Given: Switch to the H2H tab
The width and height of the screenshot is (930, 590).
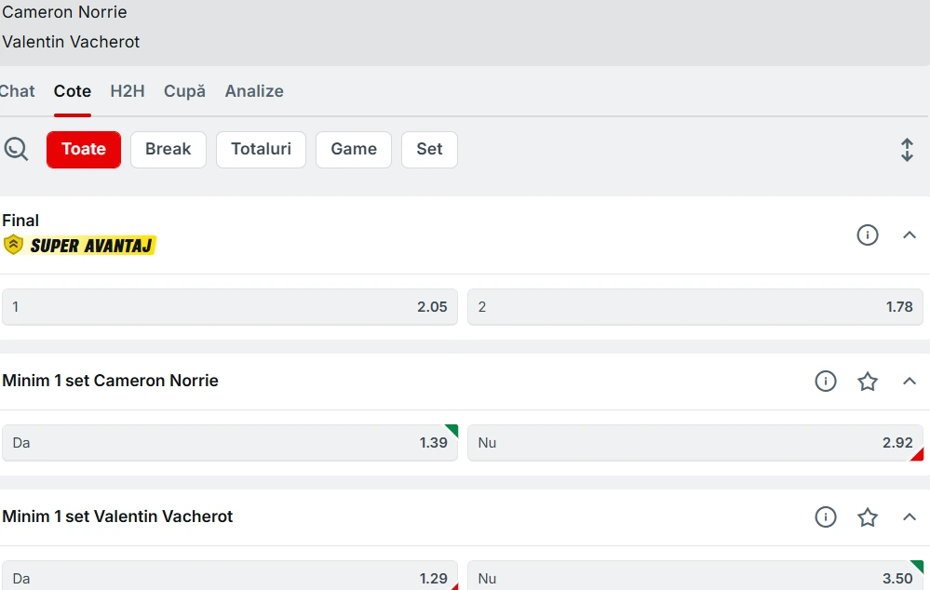Looking at the screenshot, I should pos(128,91).
